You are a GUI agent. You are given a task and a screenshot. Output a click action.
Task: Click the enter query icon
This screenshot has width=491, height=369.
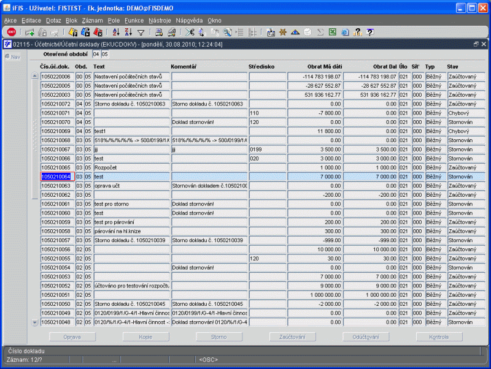[73, 32]
